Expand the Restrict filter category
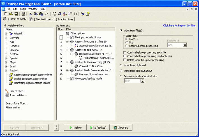 (6, 71)
